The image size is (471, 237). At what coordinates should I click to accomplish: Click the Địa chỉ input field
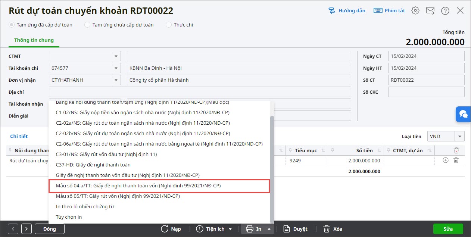(200, 92)
